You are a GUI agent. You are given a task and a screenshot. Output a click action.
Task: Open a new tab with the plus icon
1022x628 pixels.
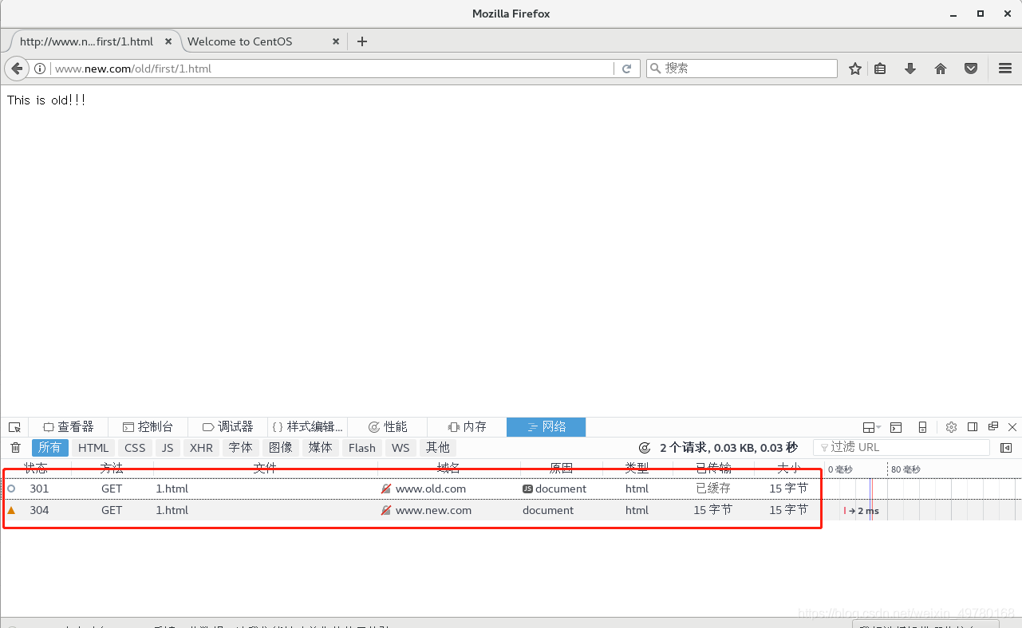362,41
